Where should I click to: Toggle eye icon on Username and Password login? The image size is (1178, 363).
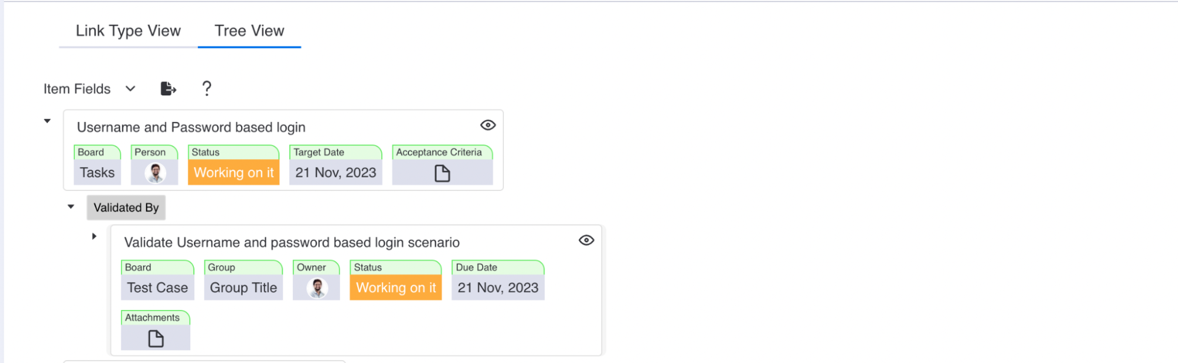[x=488, y=126]
